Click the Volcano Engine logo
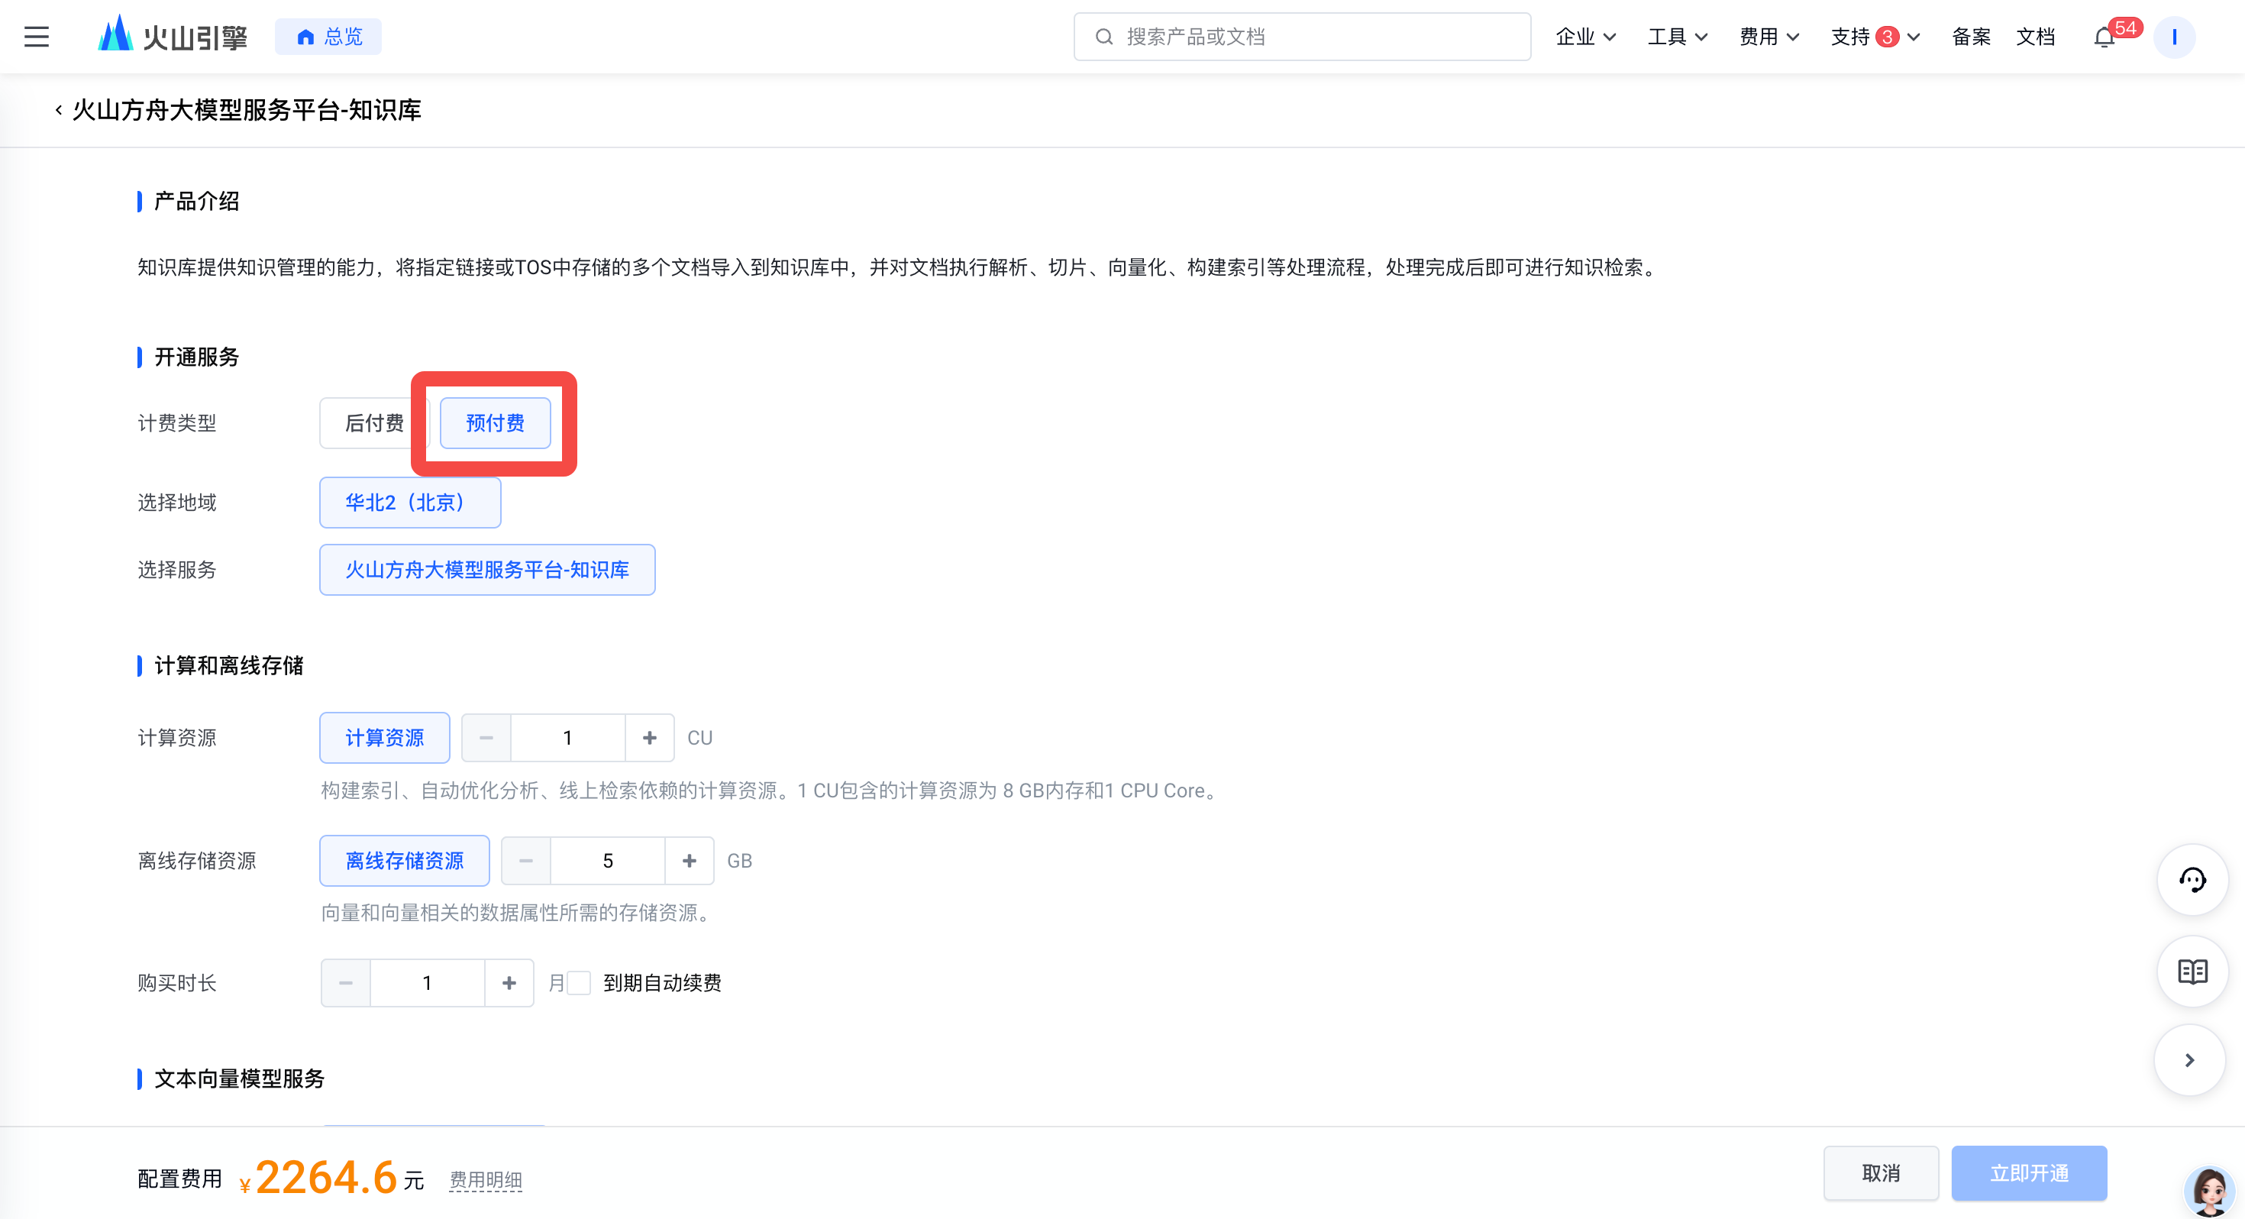2245x1219 pixels. (x=173, y=36)
